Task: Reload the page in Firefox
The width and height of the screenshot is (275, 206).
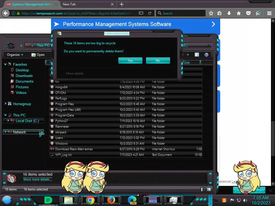Action: pos(150,13)
